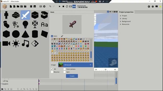
Task: Click Bandicam screenshot camera icon
Action: [x=100, y=2]
